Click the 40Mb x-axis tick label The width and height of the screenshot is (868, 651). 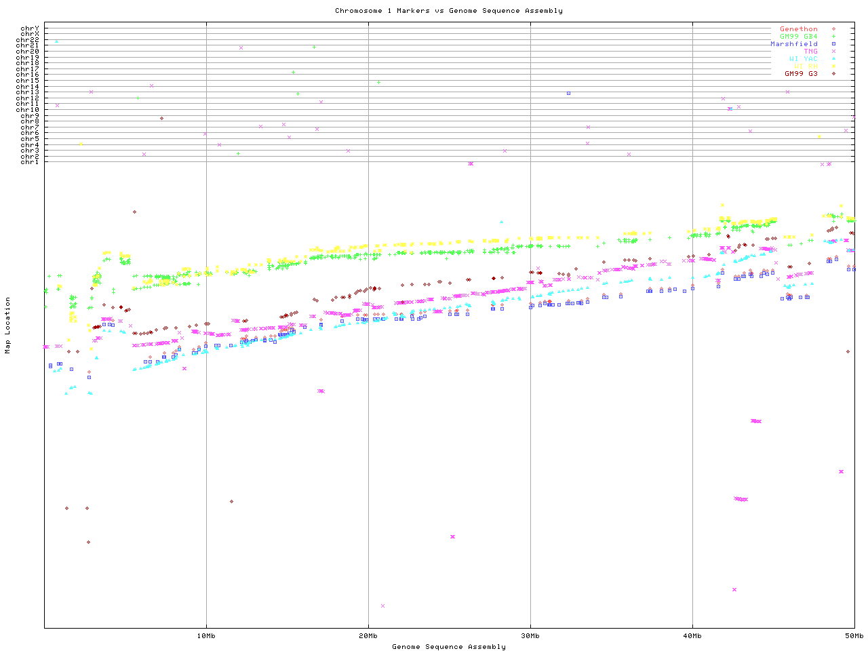[x=692, y=636]
